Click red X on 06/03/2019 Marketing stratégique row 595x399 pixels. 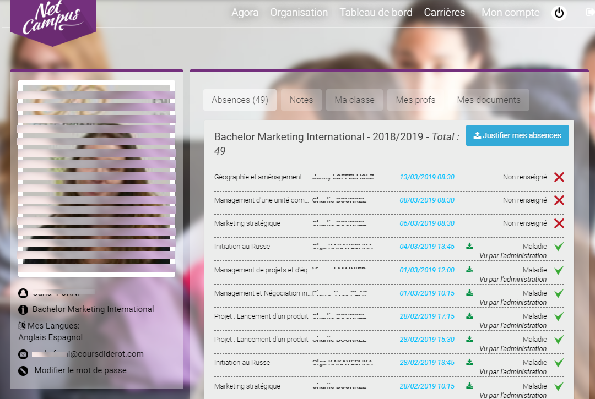tap(559, 223)
